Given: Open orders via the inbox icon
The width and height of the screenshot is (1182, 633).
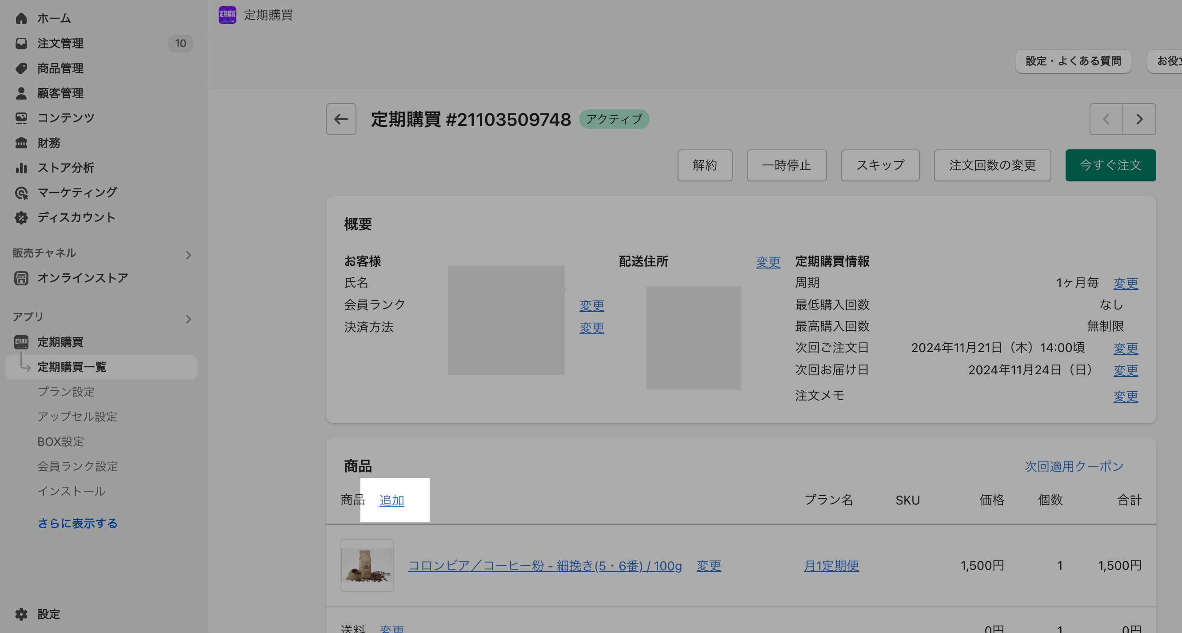Looking at the screenshot, I should 21,43.
